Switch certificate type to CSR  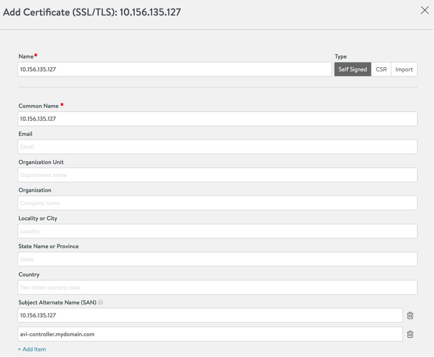[381, 69]
